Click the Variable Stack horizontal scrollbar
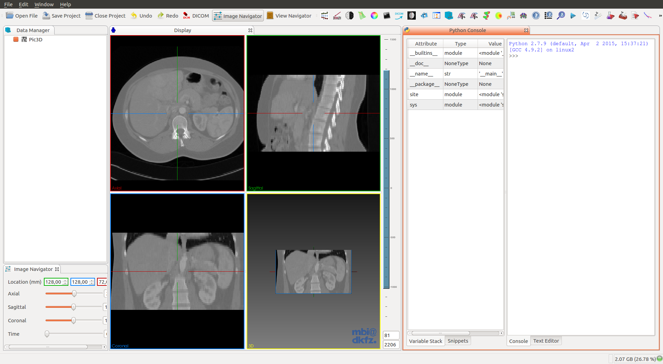663x364 pixels. 455,333
